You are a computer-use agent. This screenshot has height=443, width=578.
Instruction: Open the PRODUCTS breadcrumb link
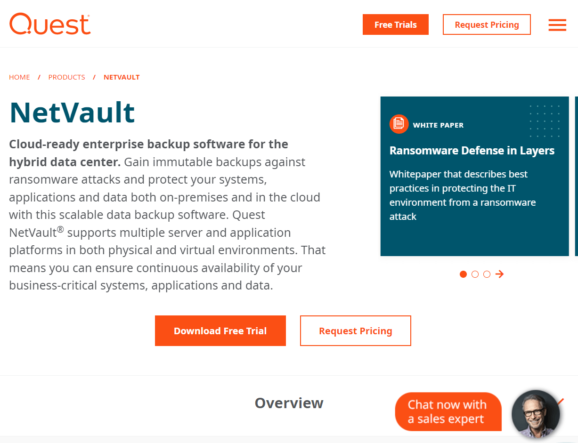point(67,77)
